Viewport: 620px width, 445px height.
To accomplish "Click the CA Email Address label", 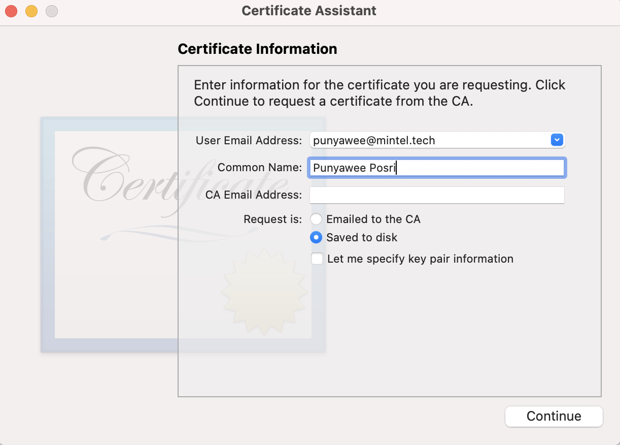I will 254,195.
